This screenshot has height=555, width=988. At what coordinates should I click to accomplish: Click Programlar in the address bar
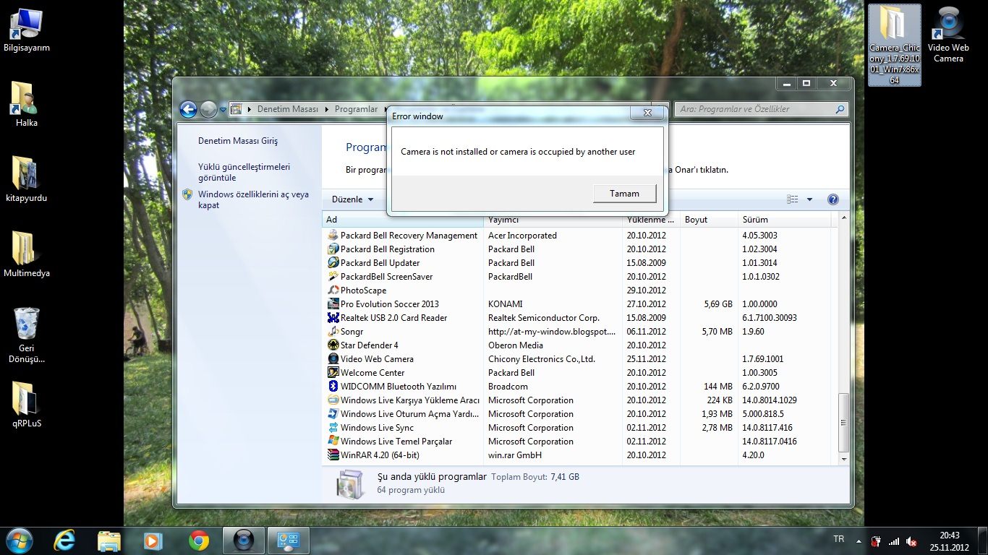pos(356,109)
